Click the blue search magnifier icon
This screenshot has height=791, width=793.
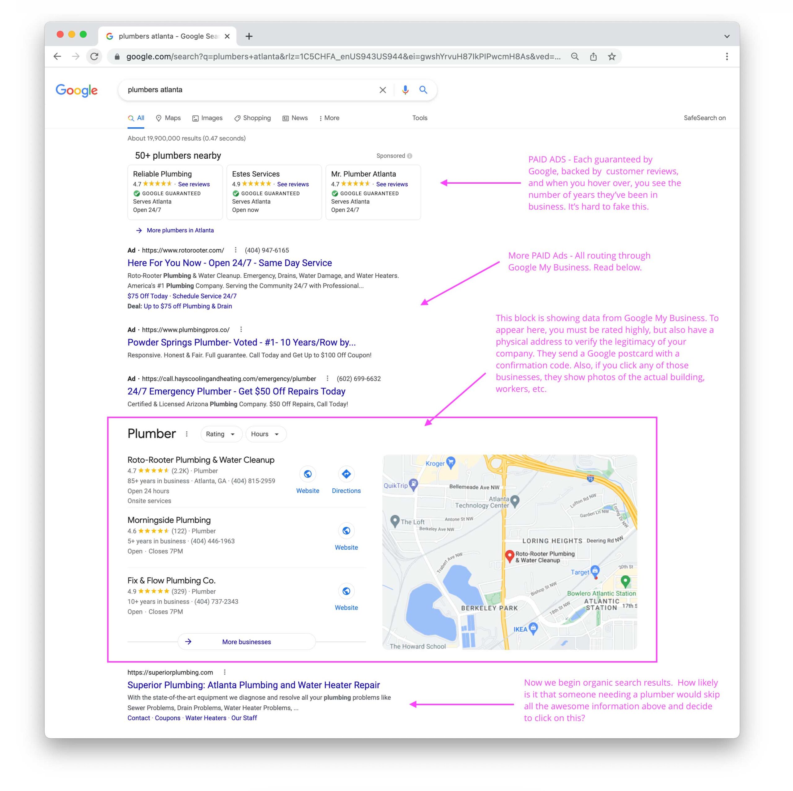tap(423, 90)
